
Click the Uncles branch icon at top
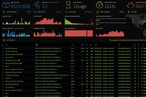(x=37, y=5)
